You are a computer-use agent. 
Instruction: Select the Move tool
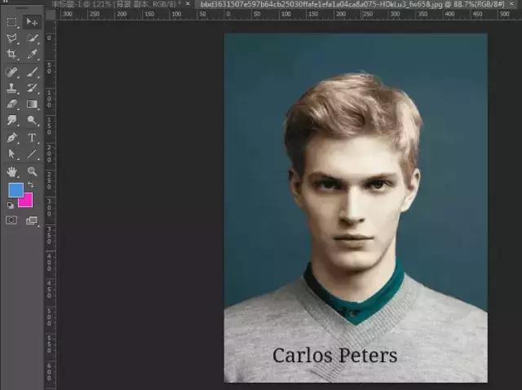tap(32, 22)
